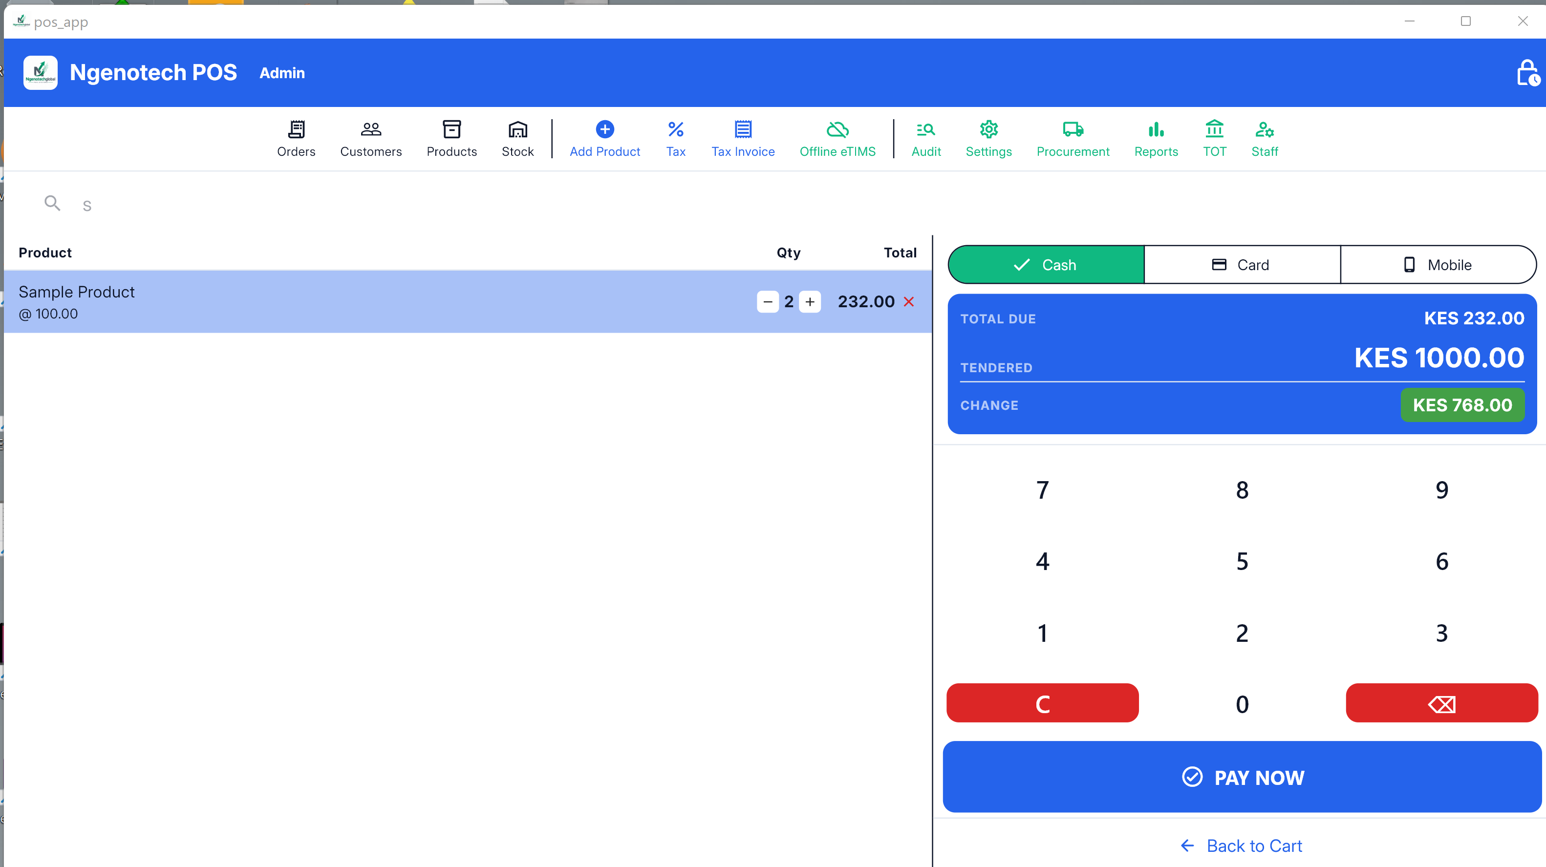Click the quantity value 2
Image resolution: width=1546 pixels, height=867 pixels.
[x=789, y=302]
